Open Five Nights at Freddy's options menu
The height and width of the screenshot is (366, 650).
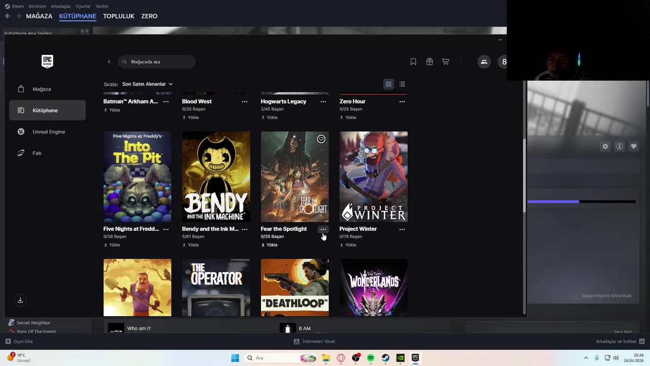[166, 229]
